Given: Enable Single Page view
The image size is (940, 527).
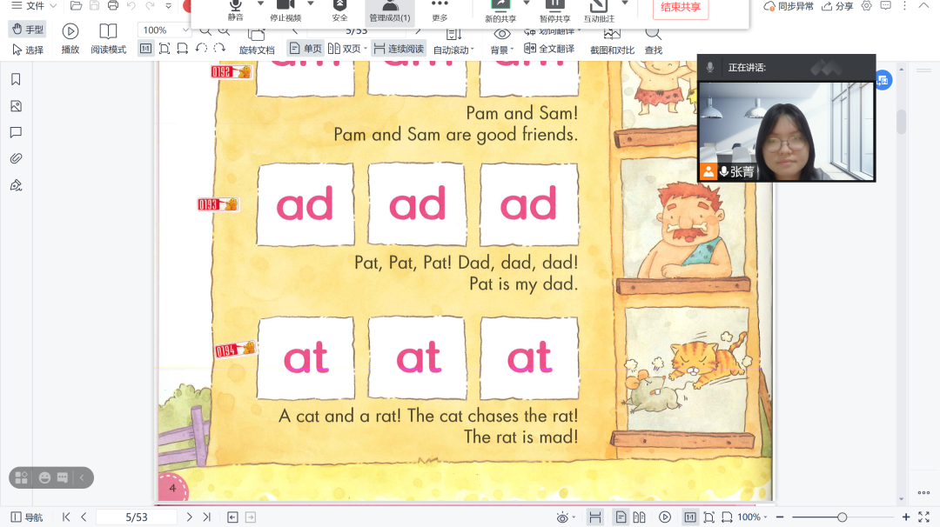Looking at the screenshot, I should coord(305,49).
